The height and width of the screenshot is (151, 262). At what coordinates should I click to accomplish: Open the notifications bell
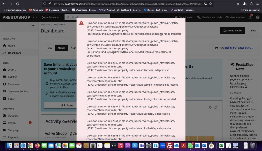point(250,17)
